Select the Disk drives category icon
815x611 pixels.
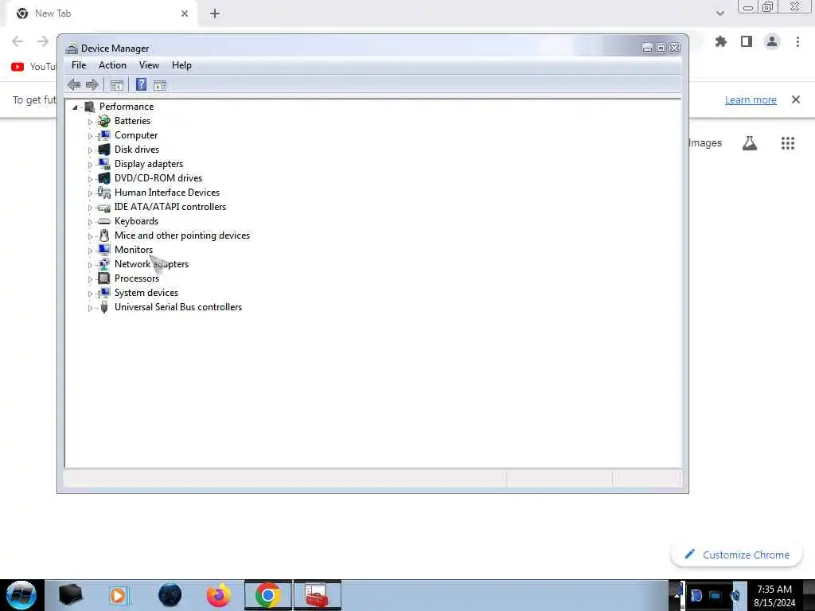pos(104,149)
